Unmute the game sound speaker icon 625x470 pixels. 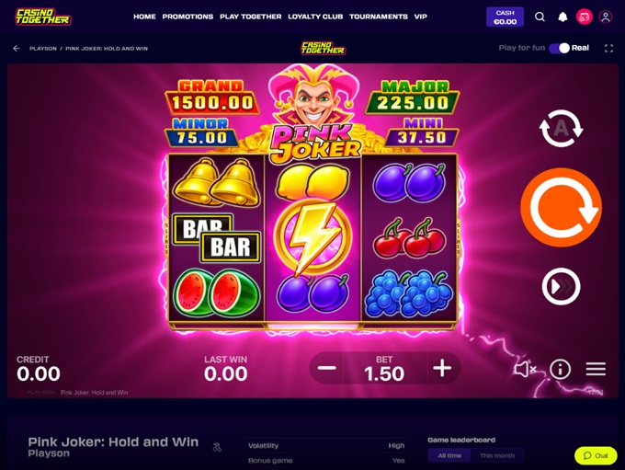pyautogui.click(x=525, y=369)
